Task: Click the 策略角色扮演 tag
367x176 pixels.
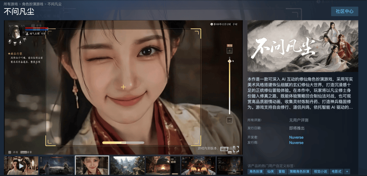Action: click(x=299, y=172)
